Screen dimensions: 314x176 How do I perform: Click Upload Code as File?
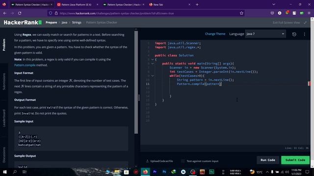tap(159, 161)
